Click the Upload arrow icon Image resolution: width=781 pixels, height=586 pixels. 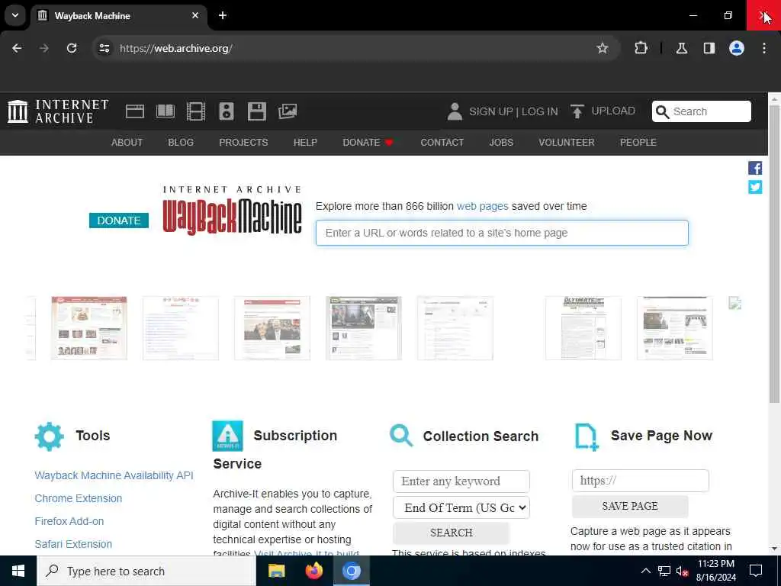point(577,111)
